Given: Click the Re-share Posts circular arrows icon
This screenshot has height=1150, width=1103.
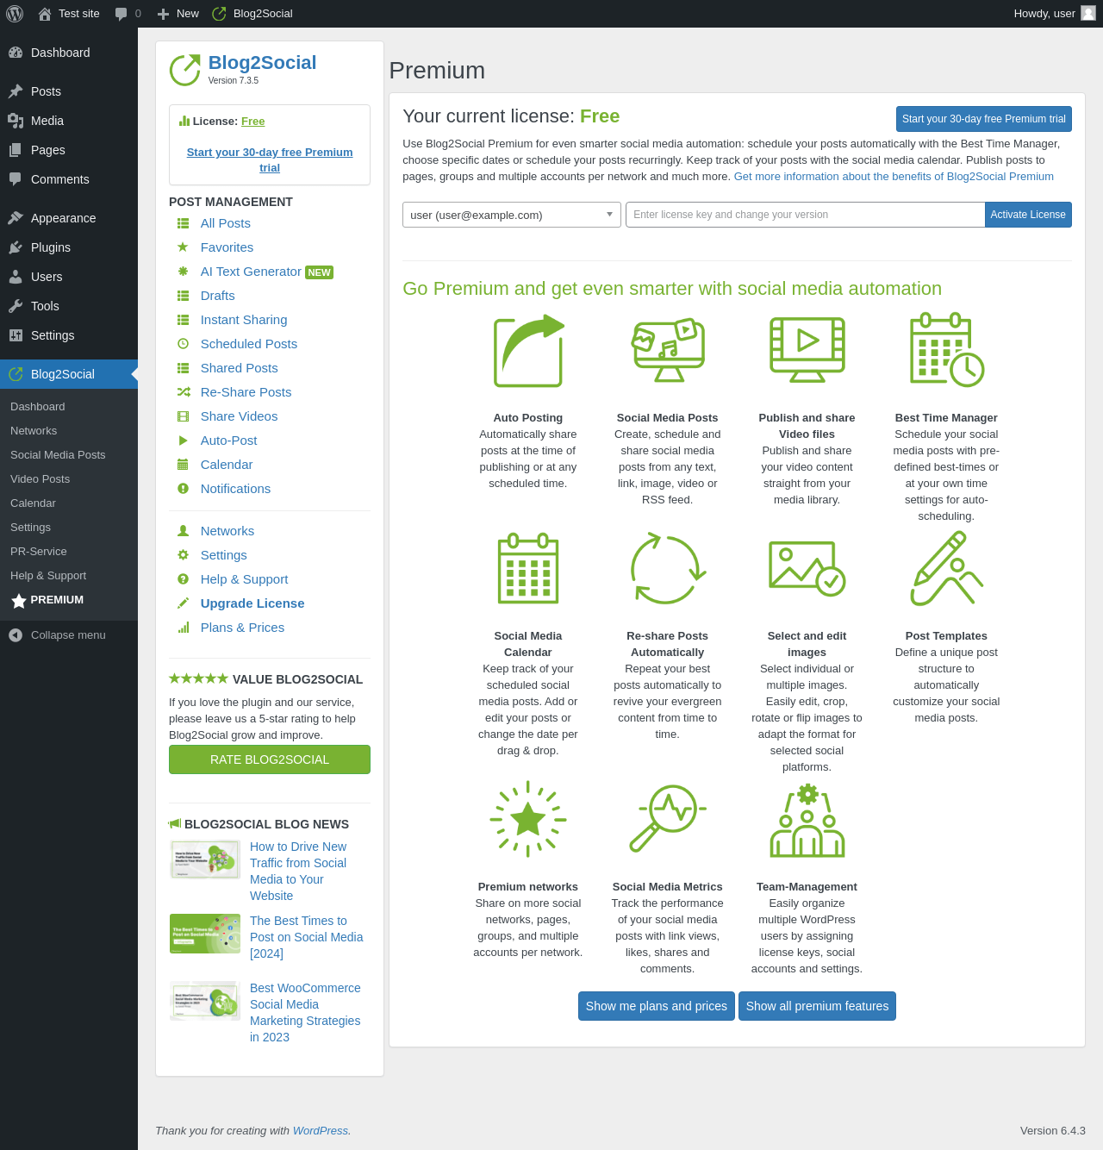Looking at the screenshot, I should 668,569.
